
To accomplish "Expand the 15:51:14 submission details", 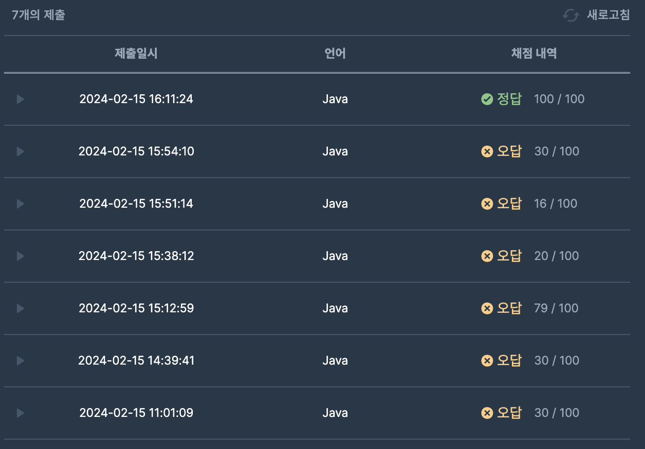I will point(20,204).
